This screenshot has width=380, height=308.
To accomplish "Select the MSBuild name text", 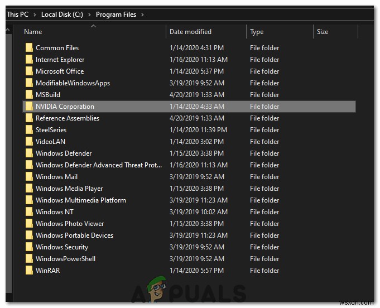I will (x=48, y=95).
